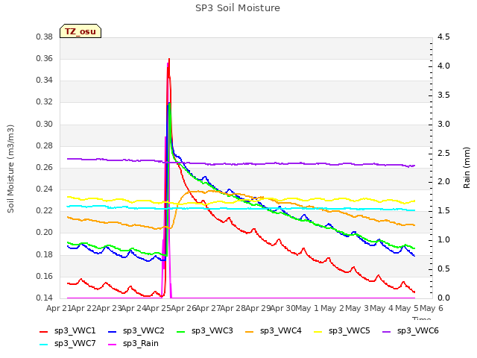Click the 0.28 left axis tick label

(45, 146)
